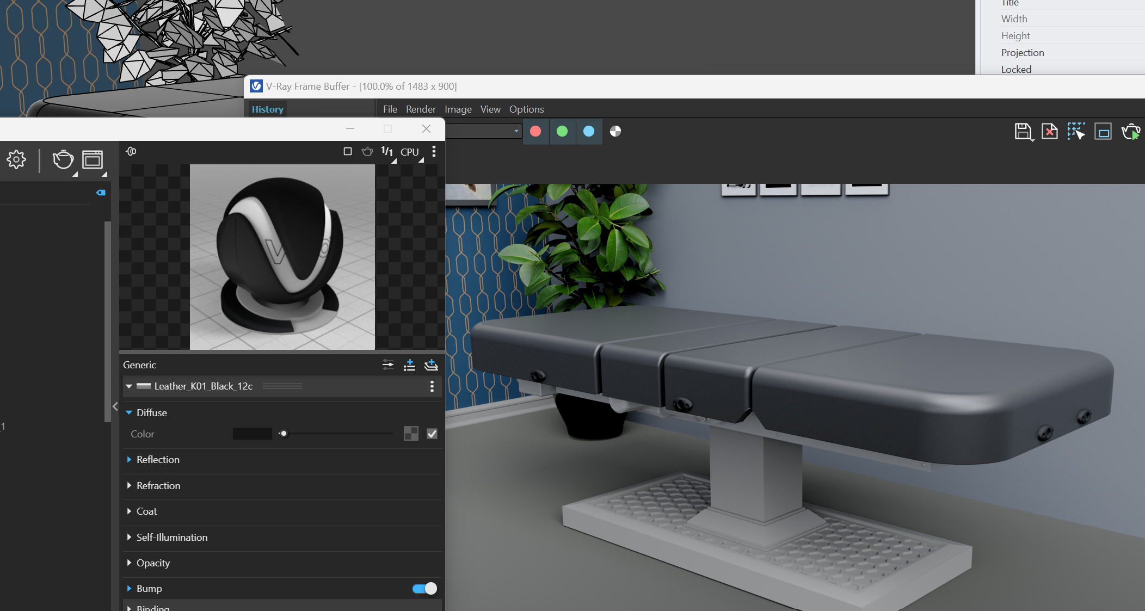Screen dimensions: 1145x611
Task: Toggle the blue channel
Action: [589, 131]
